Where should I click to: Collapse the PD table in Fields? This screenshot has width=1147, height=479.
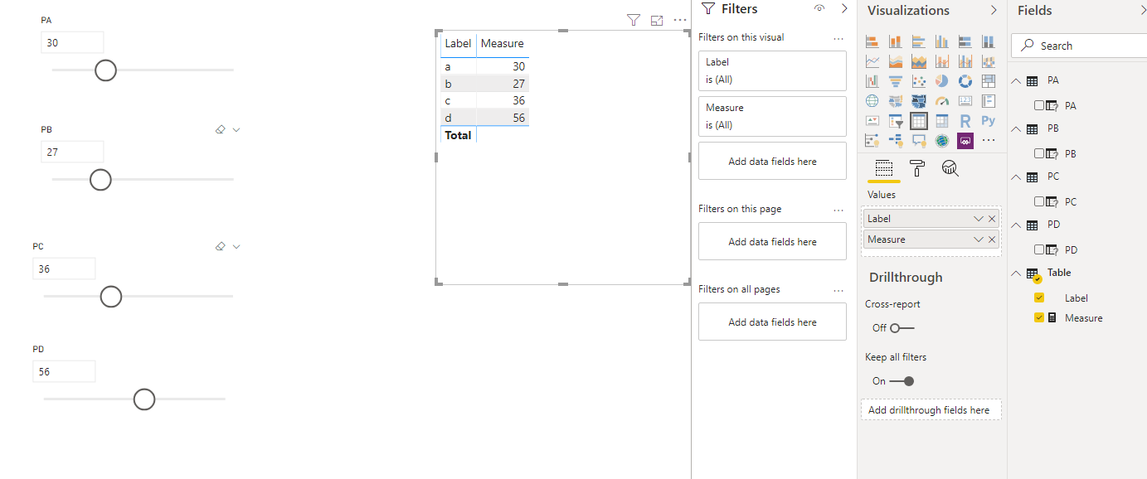click(1017, 225)
